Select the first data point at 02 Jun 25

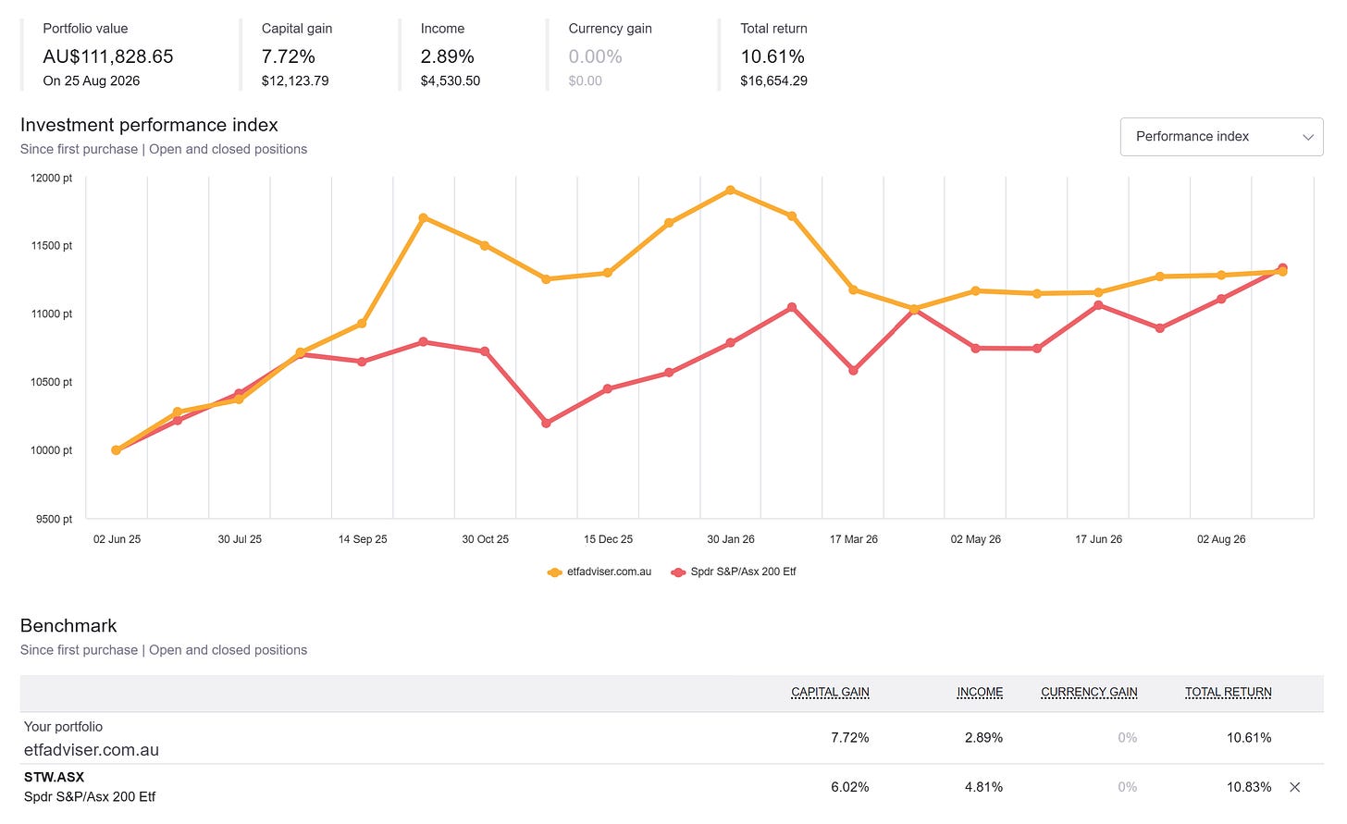(x=116, y=450)
